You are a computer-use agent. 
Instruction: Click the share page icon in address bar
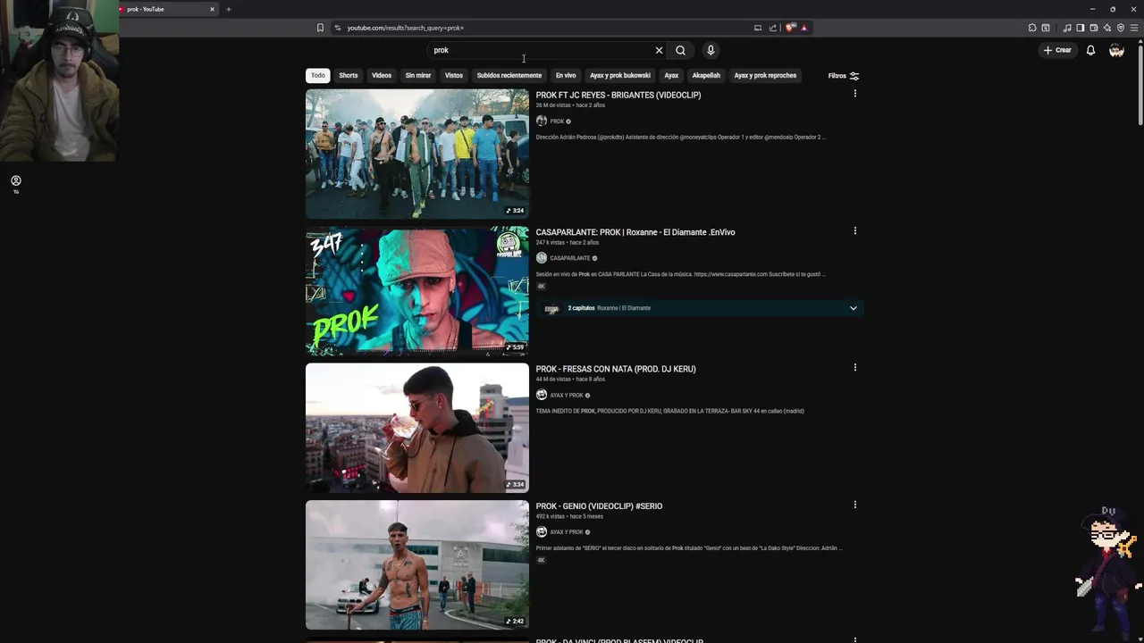click(x=773, y=28)
